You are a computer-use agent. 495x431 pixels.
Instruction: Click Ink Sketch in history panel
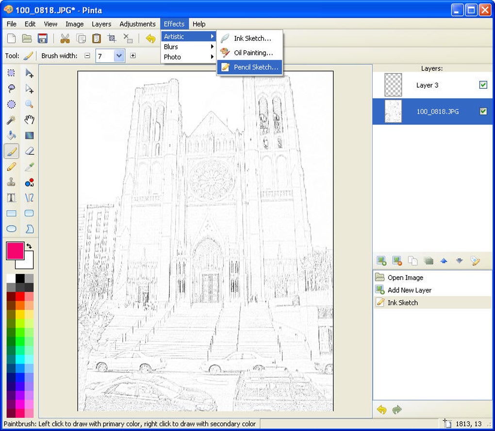(402, 303)
